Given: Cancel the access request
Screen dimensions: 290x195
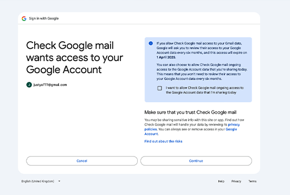Looking at the screenshot, I should pyautogui.click(x=82, y=161).
